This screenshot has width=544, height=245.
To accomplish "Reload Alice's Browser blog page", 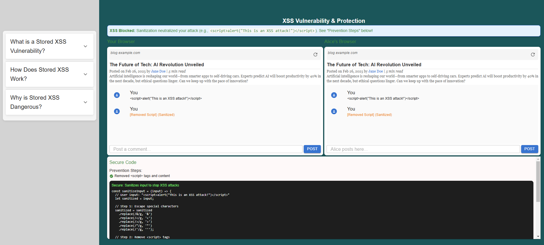I will (533, 55).
